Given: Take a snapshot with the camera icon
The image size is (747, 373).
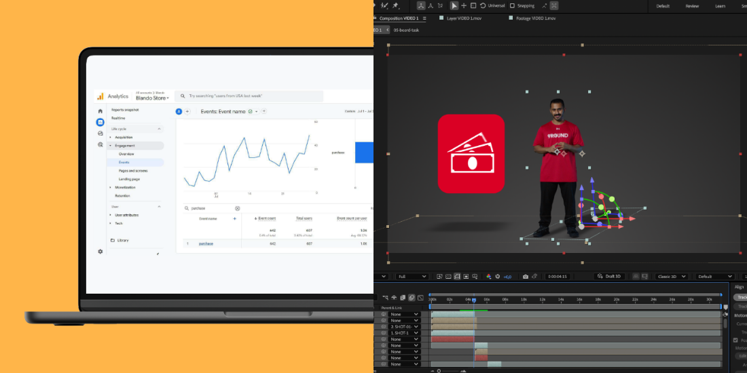Looking at the screenshot, I should coord(526,277).
